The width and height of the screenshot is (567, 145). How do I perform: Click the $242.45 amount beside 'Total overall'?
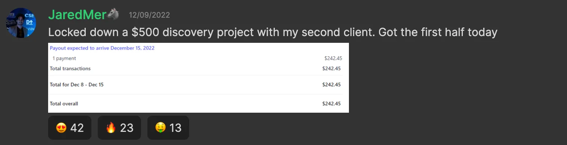click(x=332, y=104)
